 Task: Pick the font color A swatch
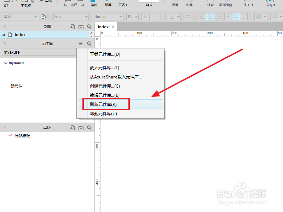coord(172,17)
